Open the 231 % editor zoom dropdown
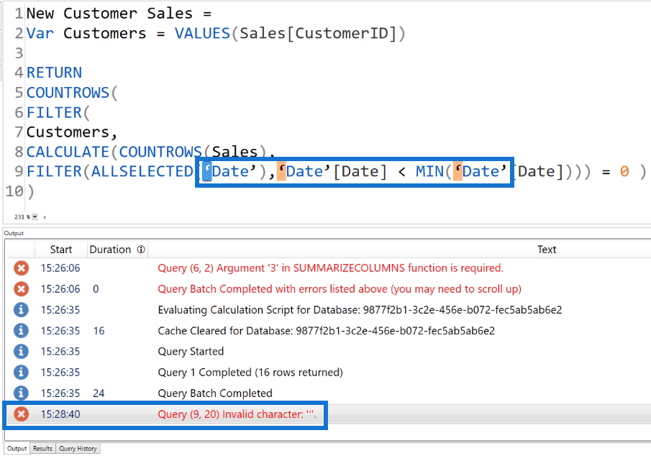Screen dimensions: 651x456 (x=35, y=216)
